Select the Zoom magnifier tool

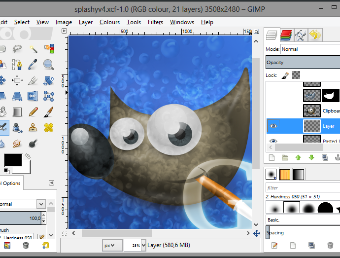coord(49,65)
